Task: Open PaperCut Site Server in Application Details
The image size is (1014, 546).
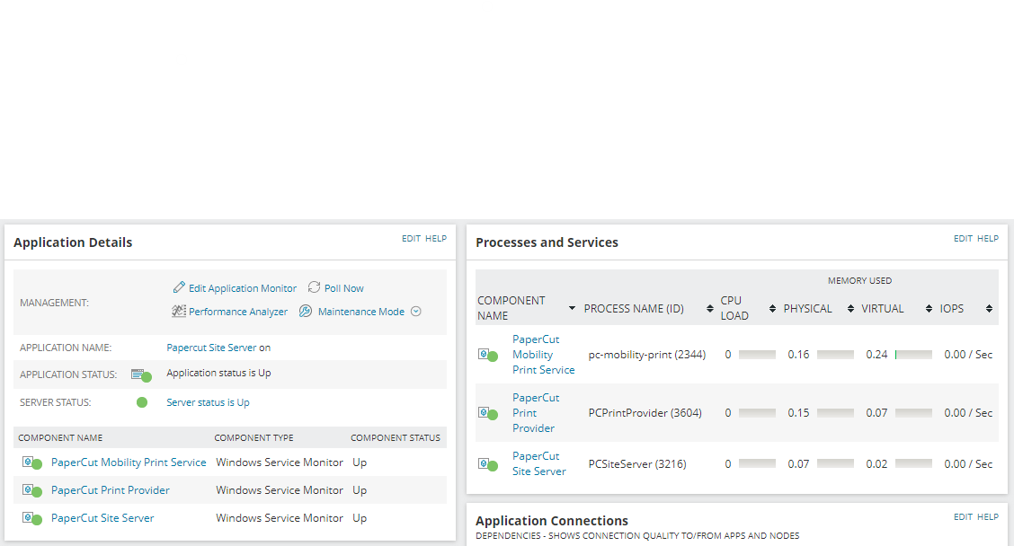Action: coord(102,518)
